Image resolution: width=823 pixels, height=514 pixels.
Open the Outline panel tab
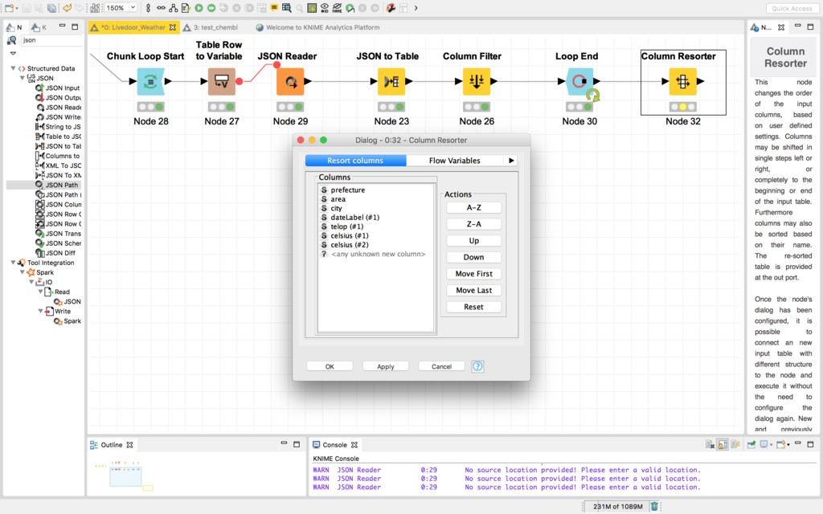111,445
